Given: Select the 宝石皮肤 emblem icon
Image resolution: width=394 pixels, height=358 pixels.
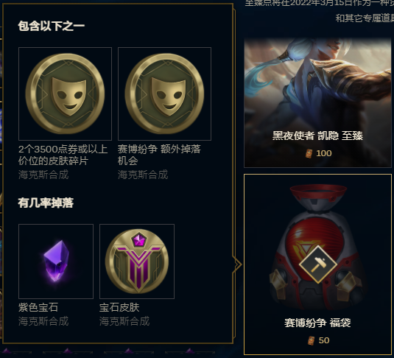Looking at the screenshot, I should pos(137,262).
